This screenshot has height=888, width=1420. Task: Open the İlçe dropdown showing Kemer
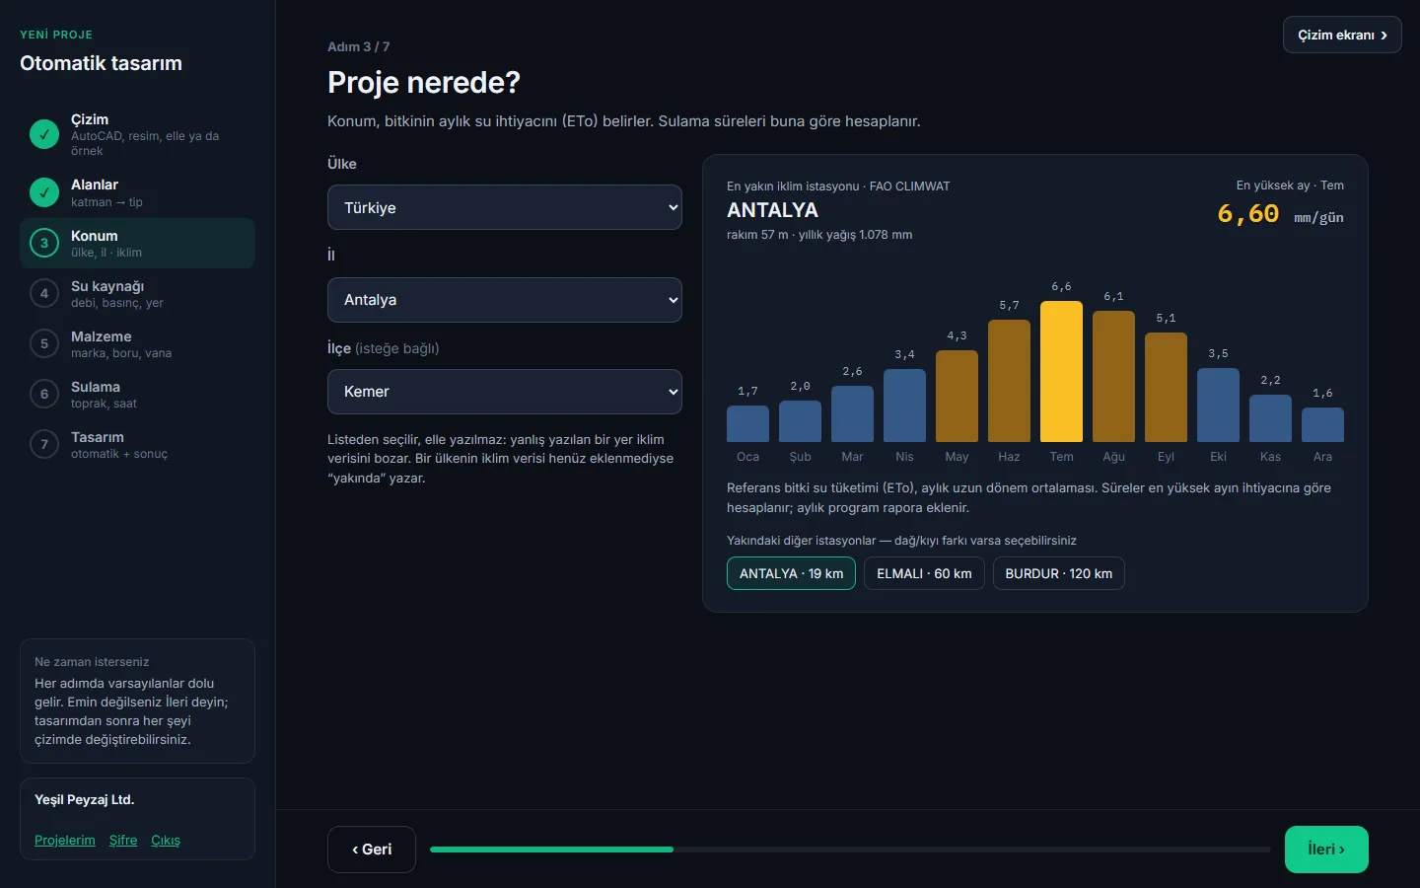point(505,392)
